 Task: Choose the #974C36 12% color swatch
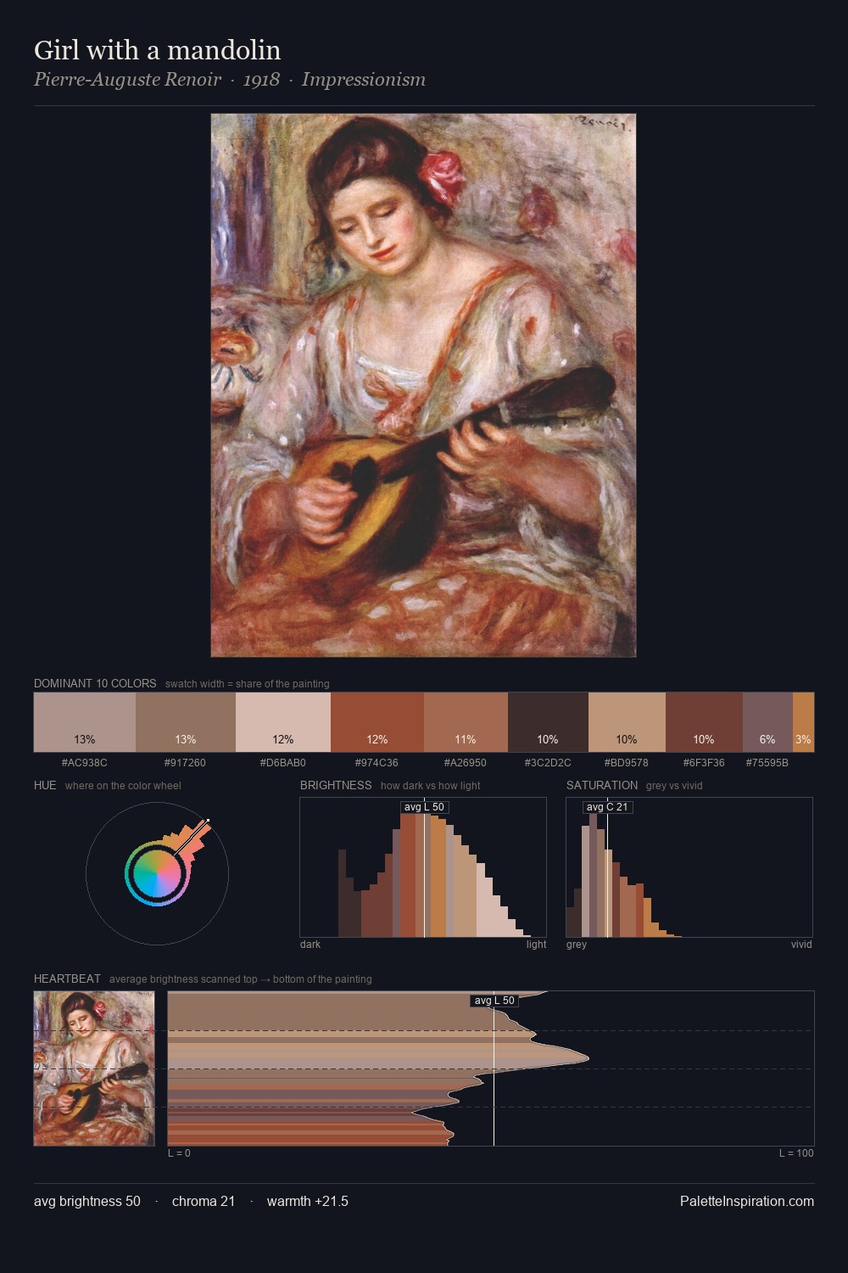coord(377,722)
